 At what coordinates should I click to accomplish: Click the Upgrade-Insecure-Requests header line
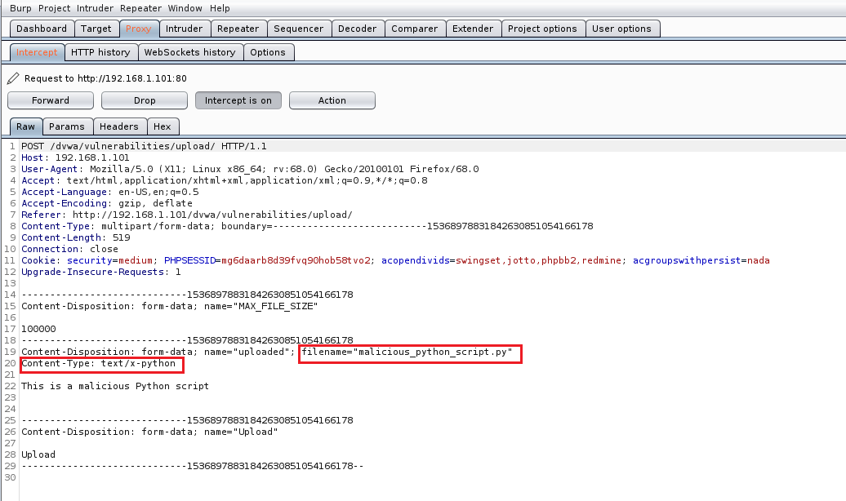[101, 272]
